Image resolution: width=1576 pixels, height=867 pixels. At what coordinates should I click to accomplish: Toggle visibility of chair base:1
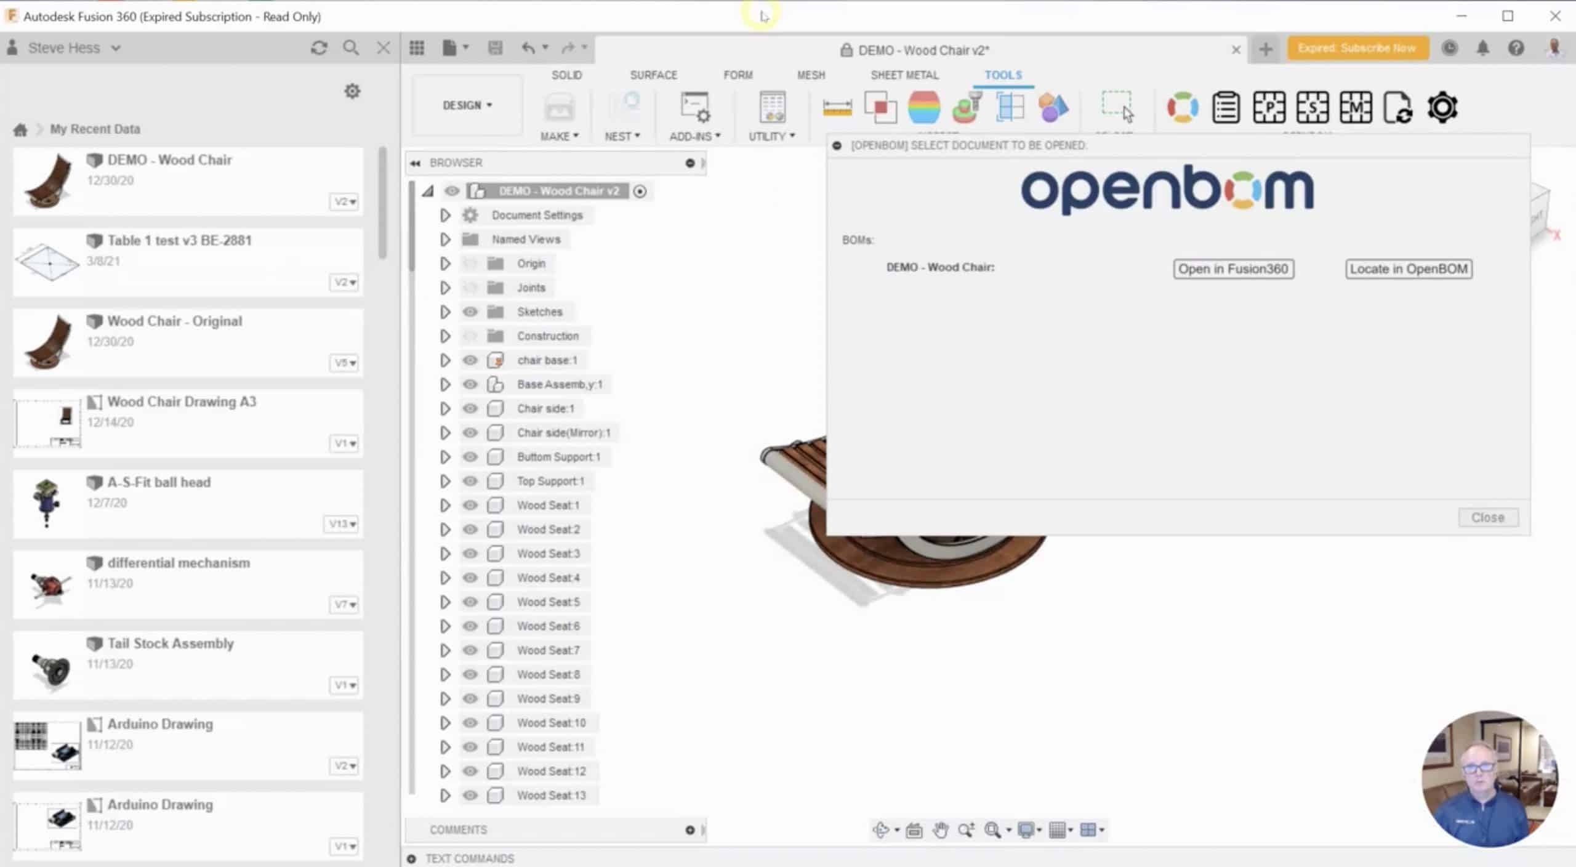(470, 360)
